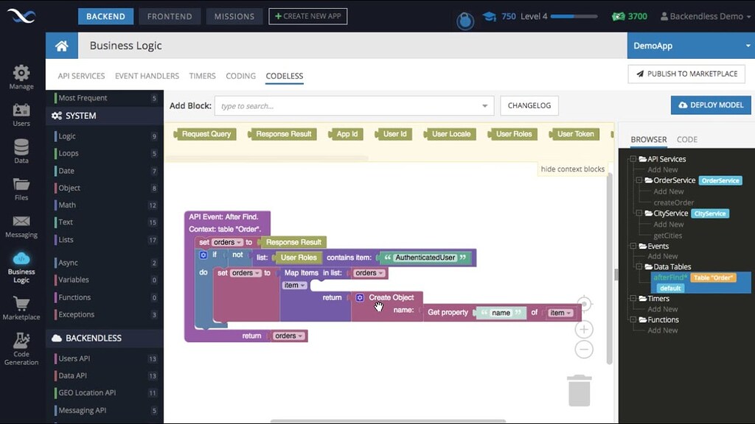Open the Users section icon
The height and width of the screenshot is (424, 755).
21,110
